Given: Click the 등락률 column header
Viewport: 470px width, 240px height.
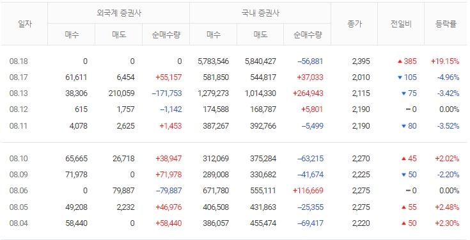Looking at the screenshot, I should (446, 24).
